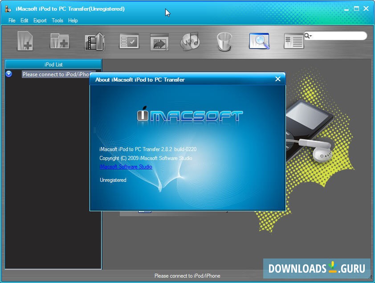Click the application icon in title bar

(x=8, y=9)
